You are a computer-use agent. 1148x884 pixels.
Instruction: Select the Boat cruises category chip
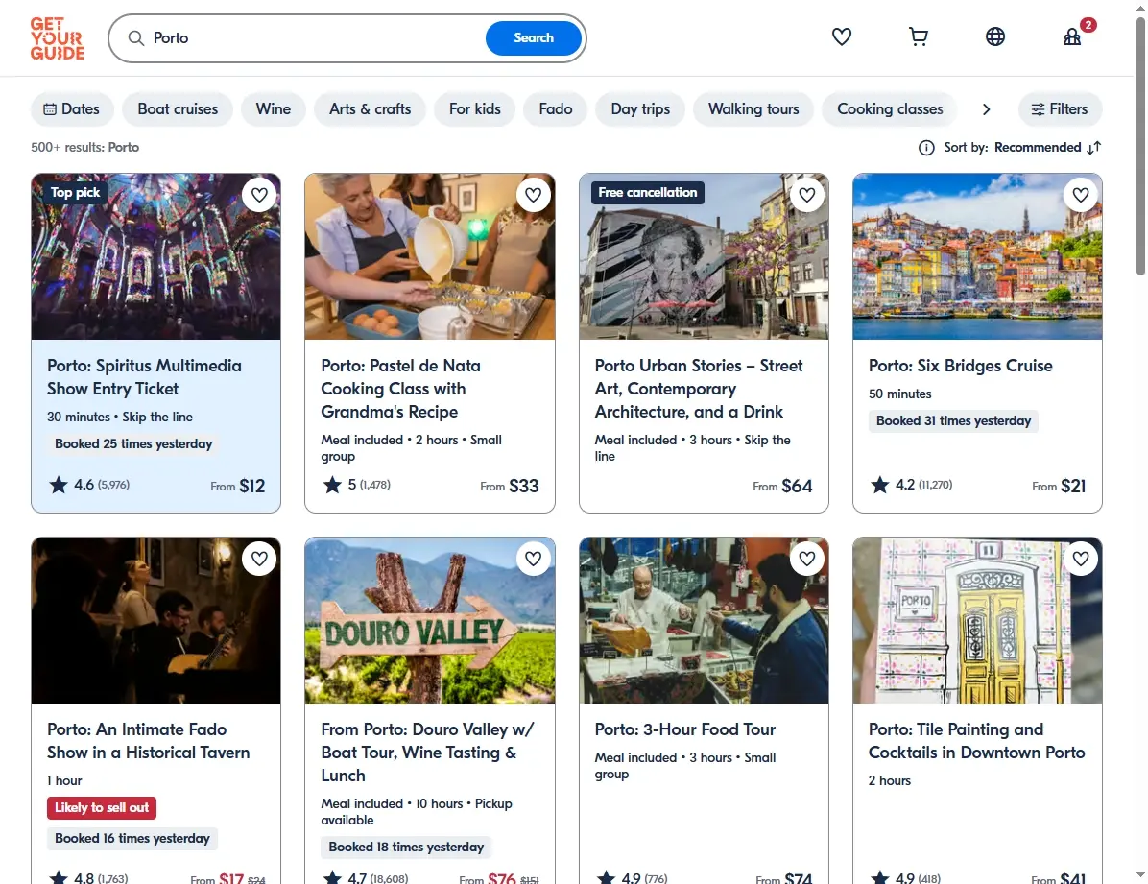(x=178, y=109)
